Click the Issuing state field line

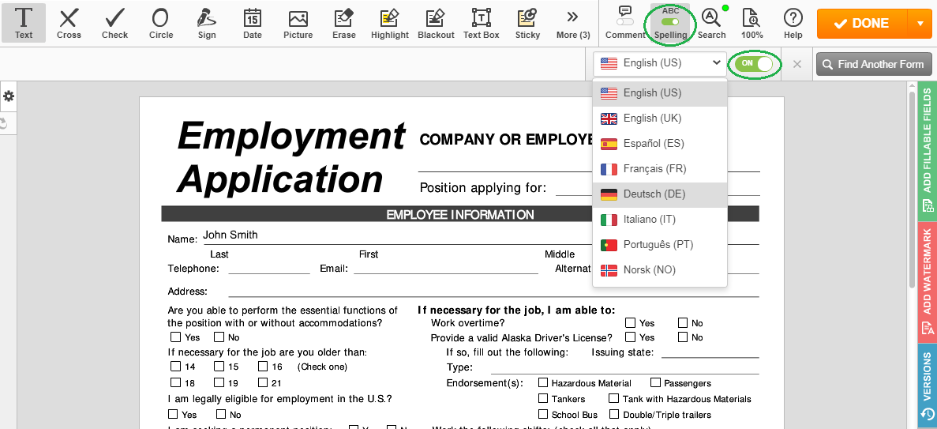(710, 352)
